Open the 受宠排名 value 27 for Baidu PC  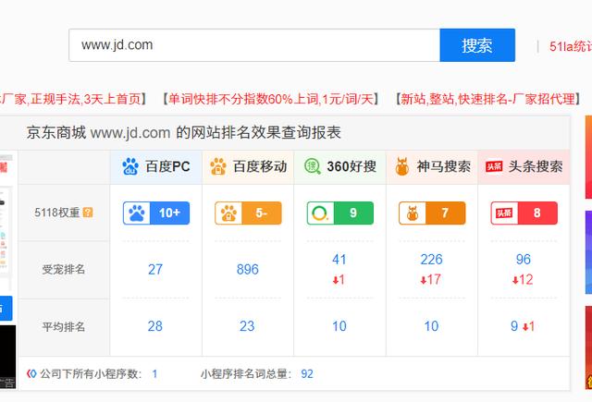155,270
